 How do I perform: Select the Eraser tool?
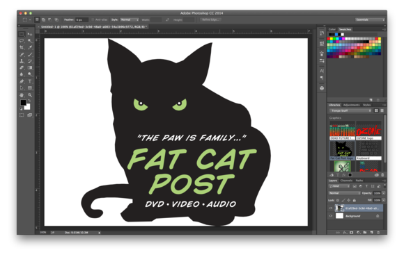pyautogui.click(x=22, y=68)
